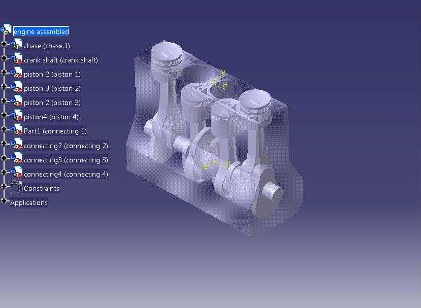The image size is (421, 308).
Task: Expand the connecting3 (connecting 3) node
Action: [x=4, y=157]
